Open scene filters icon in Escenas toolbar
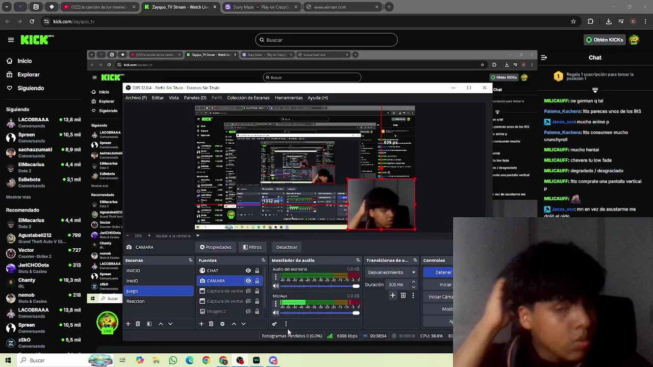Viewport: 653px width, 367px height. (149, 324)
